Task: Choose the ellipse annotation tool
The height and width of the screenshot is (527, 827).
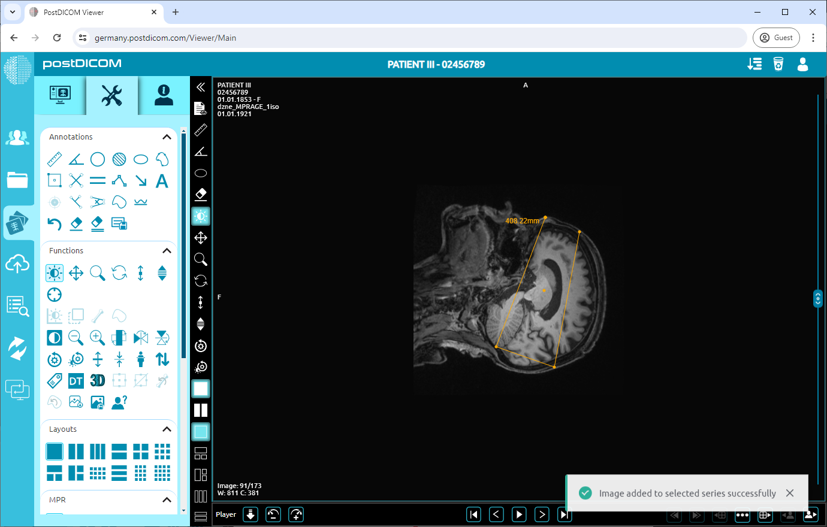Action: tap(141, 159)
